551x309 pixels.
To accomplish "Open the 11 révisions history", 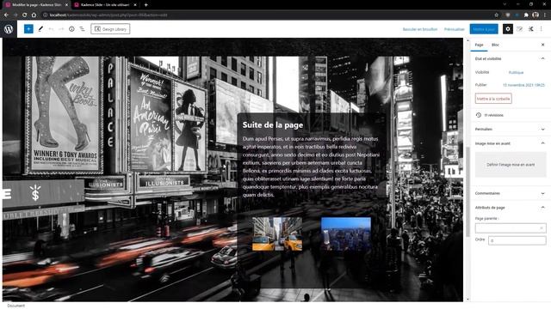I will 493,115.
